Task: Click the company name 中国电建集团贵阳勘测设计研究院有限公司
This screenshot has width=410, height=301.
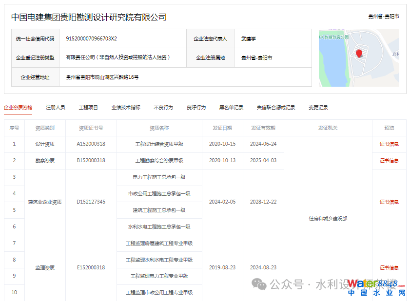Action: pos(89,18)
